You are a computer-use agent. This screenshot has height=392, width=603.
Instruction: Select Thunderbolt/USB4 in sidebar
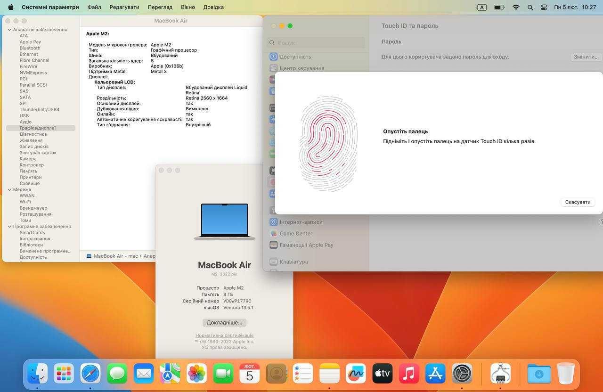(40, 109)
